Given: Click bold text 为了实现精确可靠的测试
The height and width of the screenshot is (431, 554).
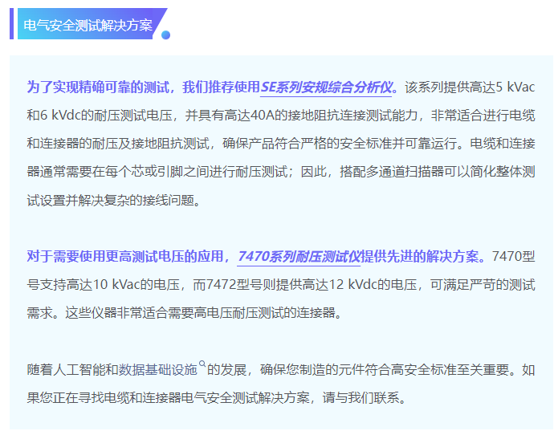Looking at the screenshot, I should point(98,87).
